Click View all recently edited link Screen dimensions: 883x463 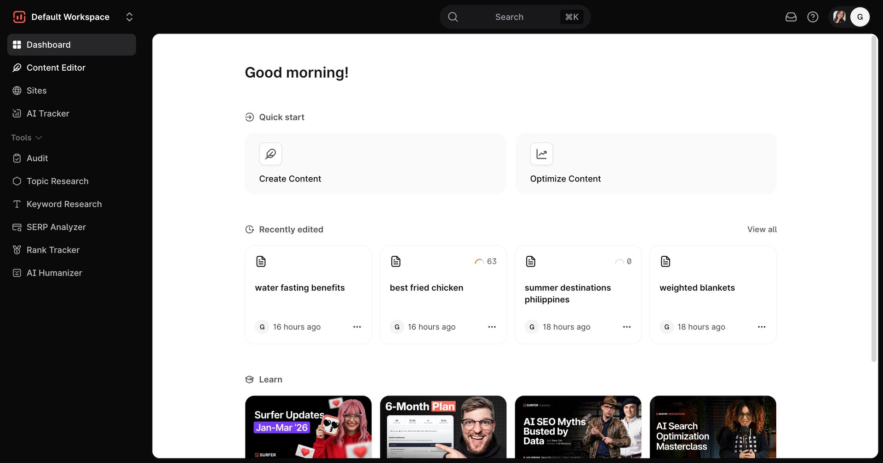click(x=762, y=229)
